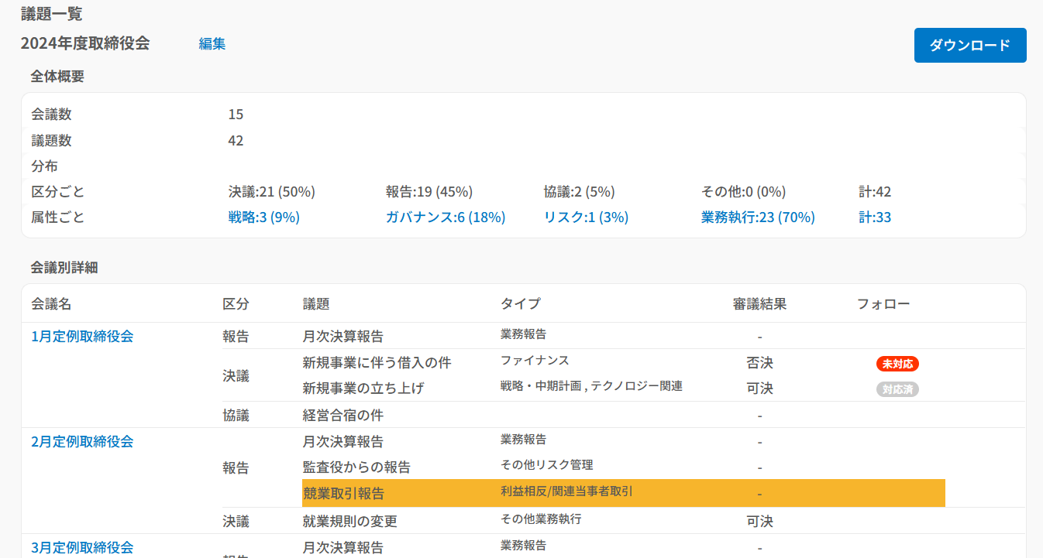Image resolution: width=1043 pixels, height=558 pixels.
Task: Open the 編集 link beside 2024年度取締役会
Action: tap(212, 44)
